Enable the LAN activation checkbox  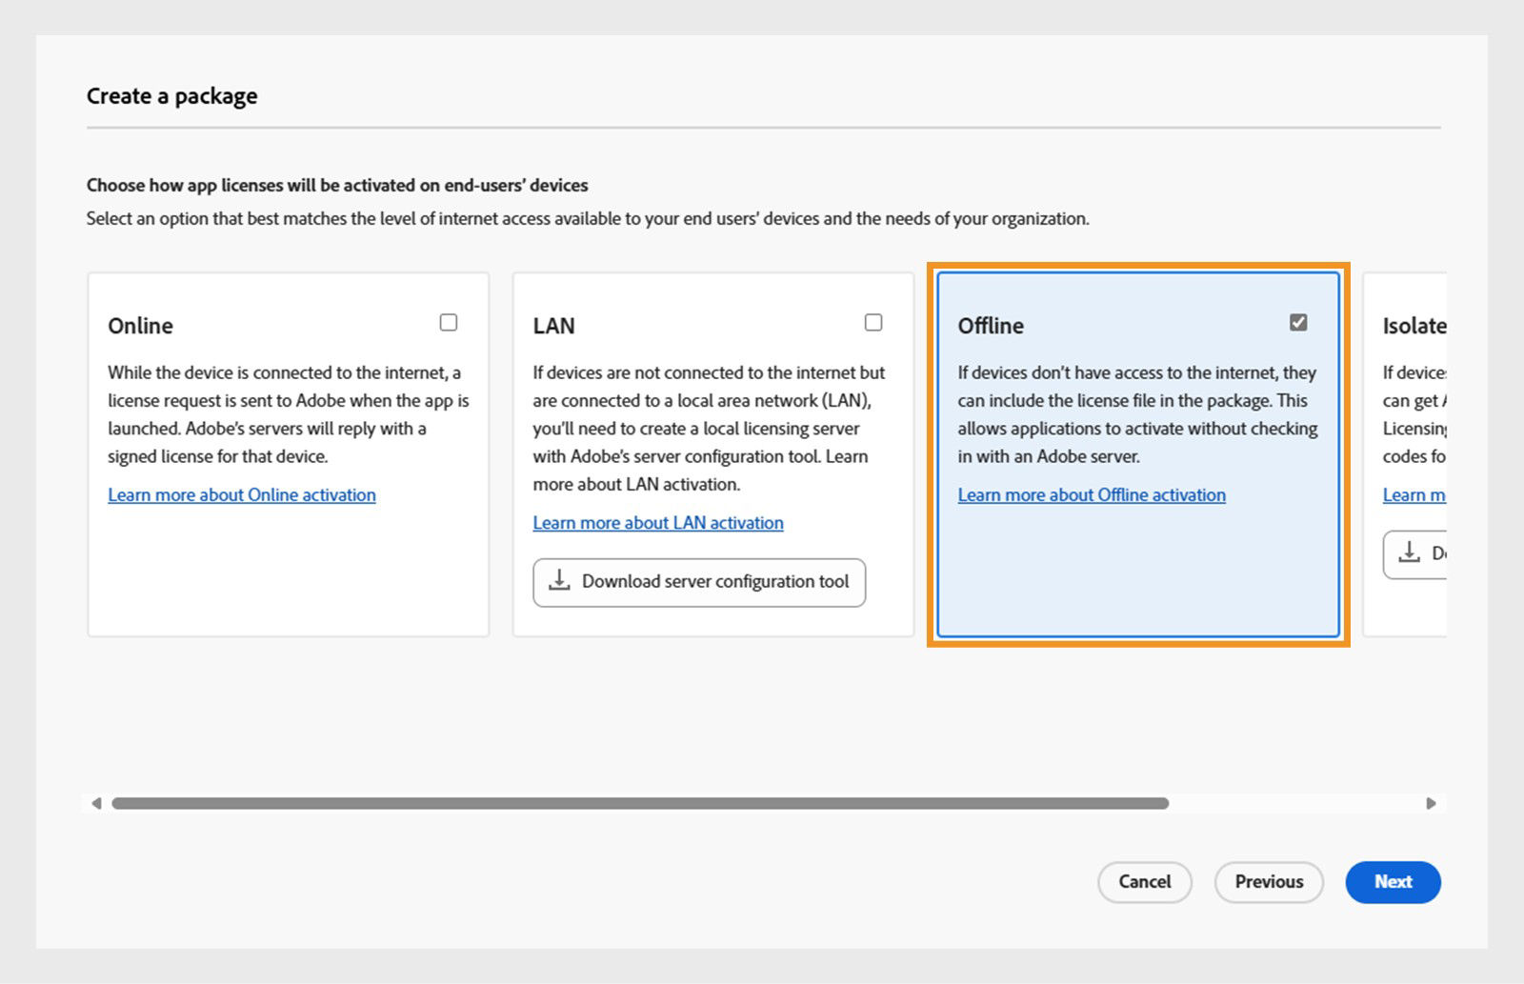point(872,323)
